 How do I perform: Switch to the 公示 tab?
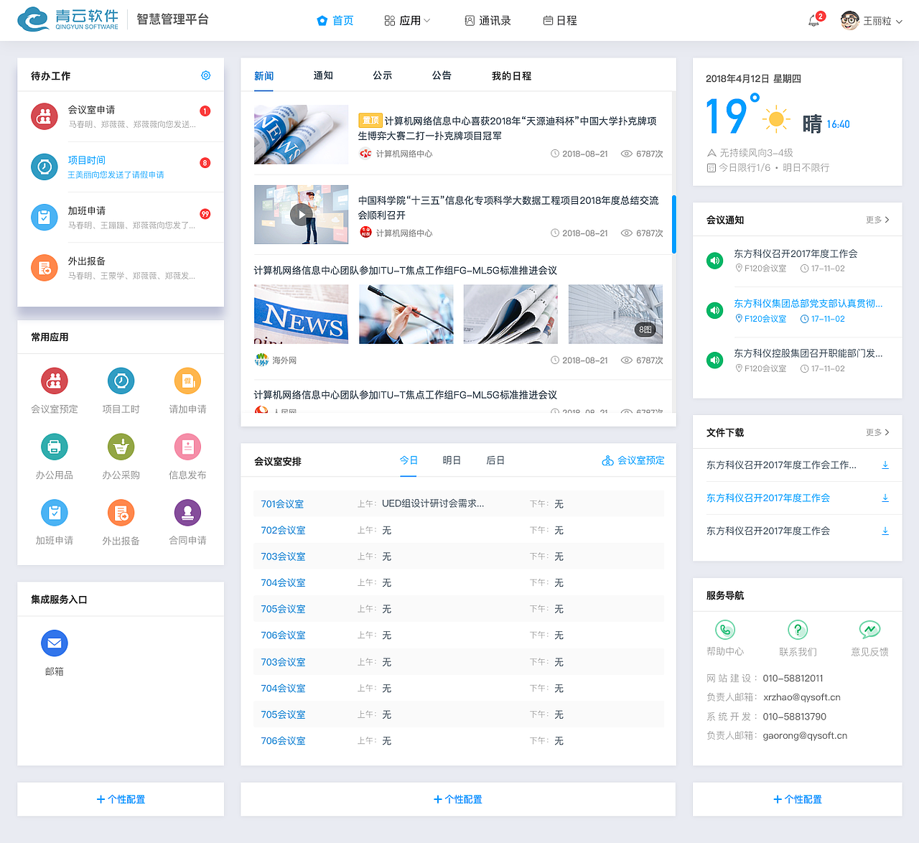(x=383, y=75)
